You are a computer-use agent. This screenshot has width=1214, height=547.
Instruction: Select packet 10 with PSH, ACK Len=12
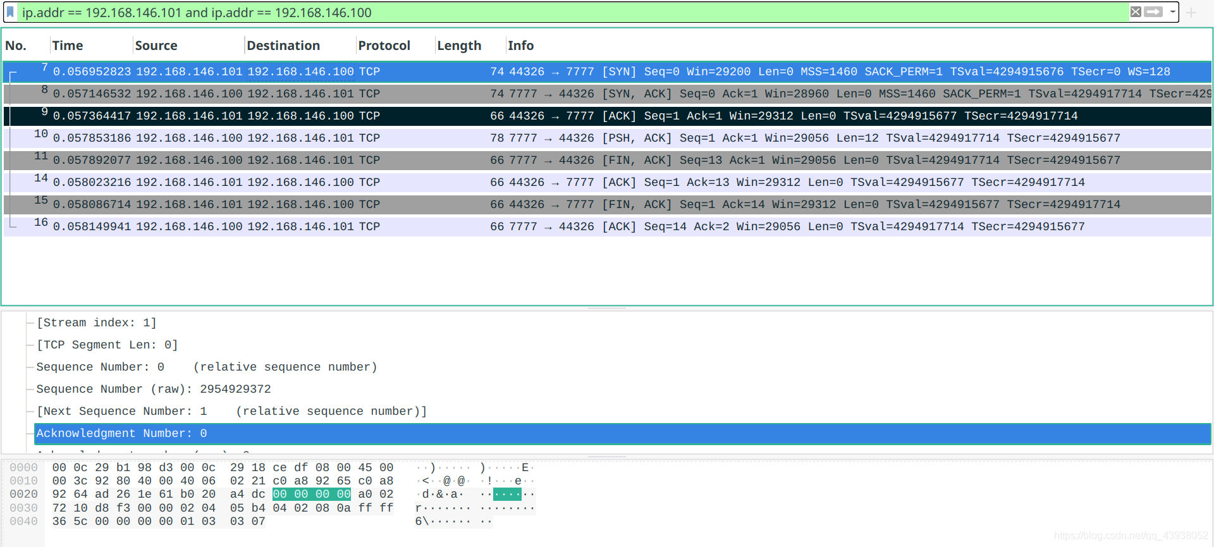pyautogui.click(x=607, y=138)
